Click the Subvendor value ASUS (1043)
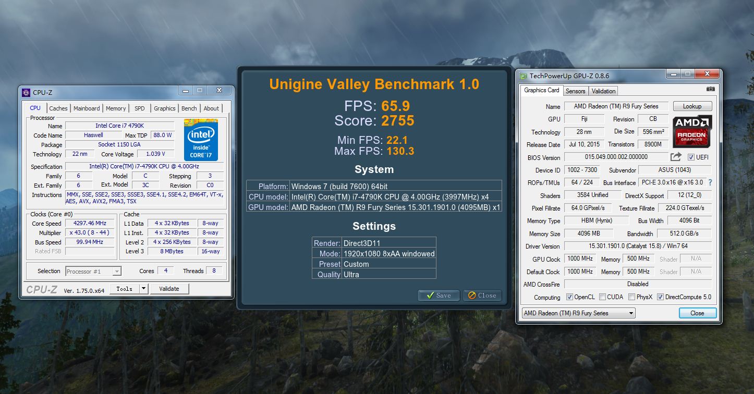 675,170
